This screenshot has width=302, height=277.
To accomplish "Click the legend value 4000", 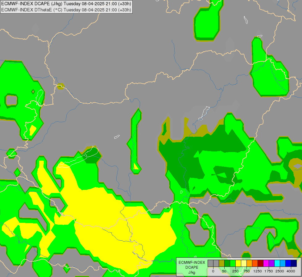I will coord(291,271).
